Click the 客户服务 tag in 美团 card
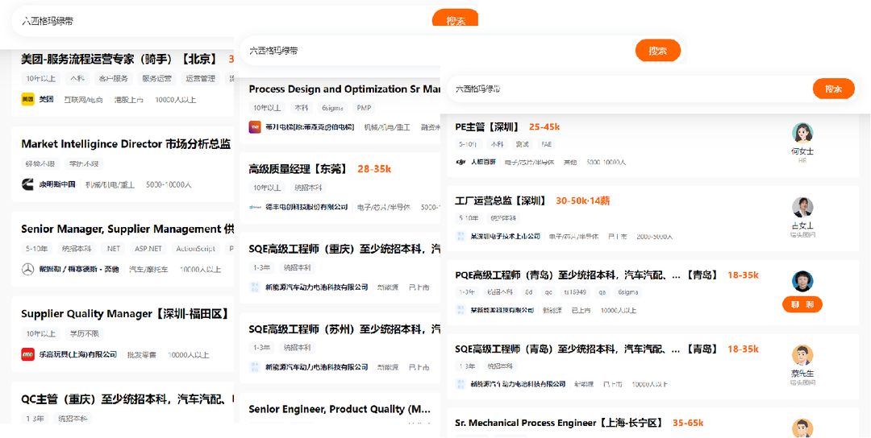 point(114,79)
